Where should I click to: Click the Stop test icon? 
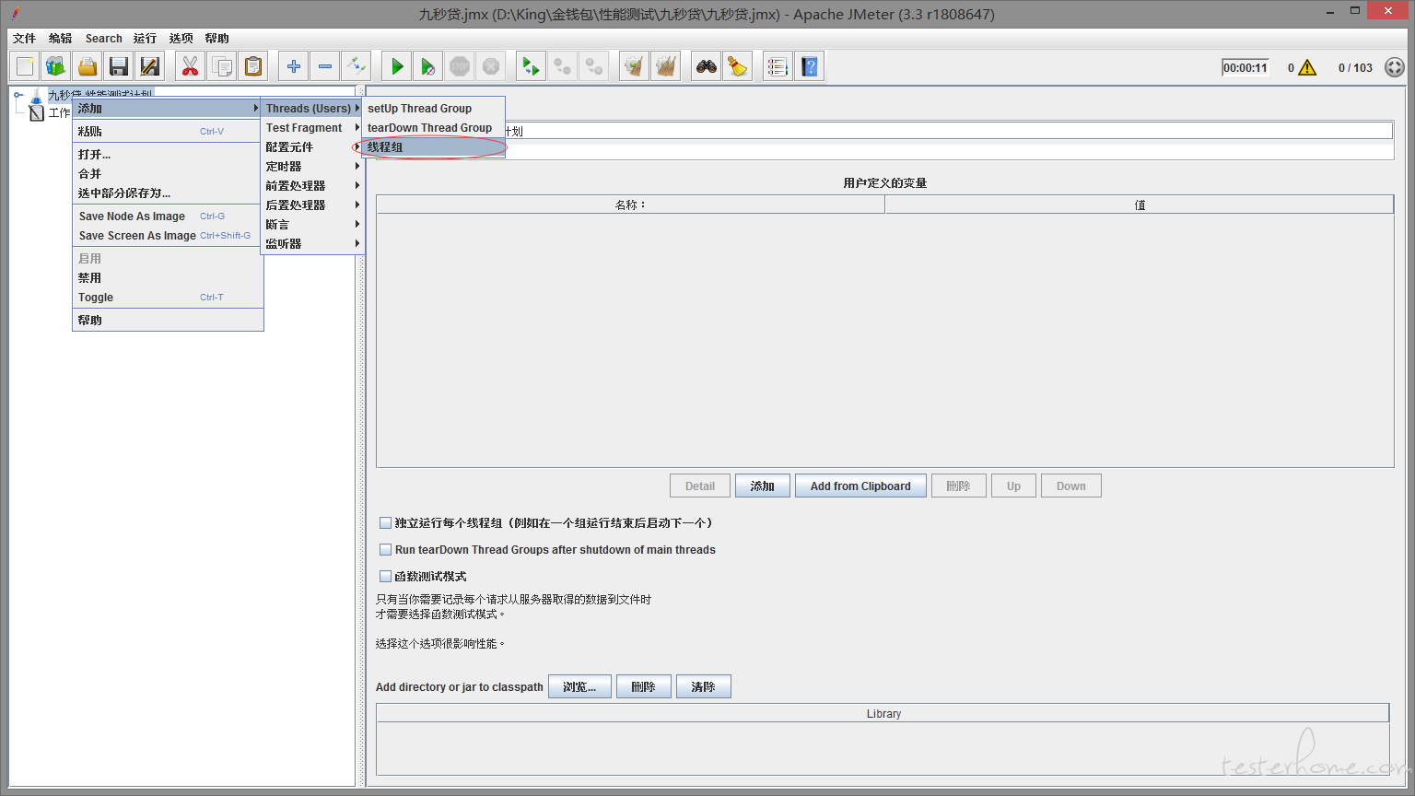pos(460,66)
